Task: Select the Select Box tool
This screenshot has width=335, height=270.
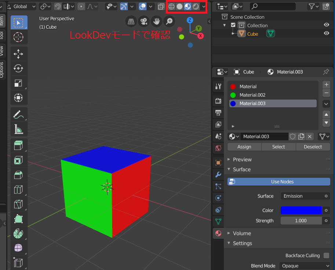Action: tap(19, 22)
